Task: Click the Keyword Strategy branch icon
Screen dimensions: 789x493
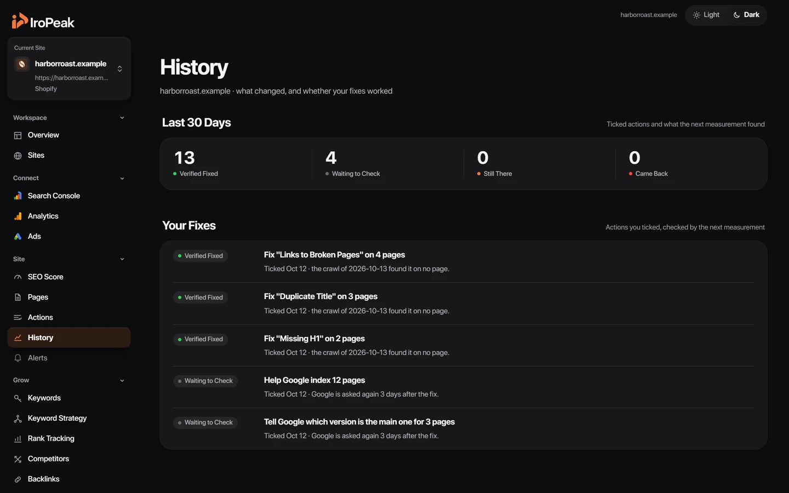Action: tap(18, 419)
